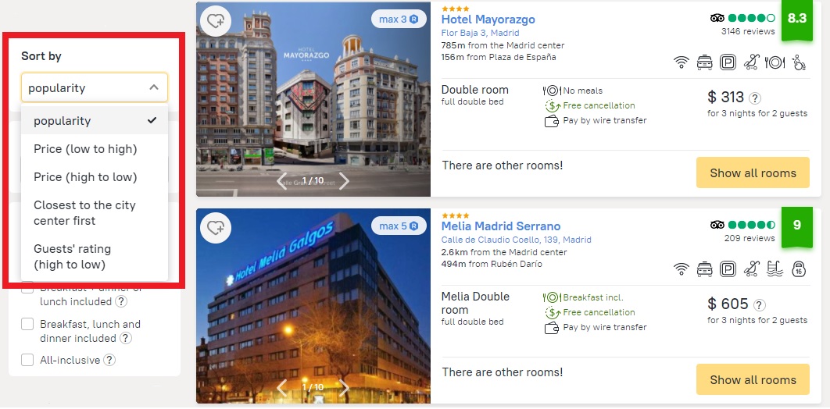Show all rooms for Hotel Mayorazgo
830x409 pixels.
(x=753, y=172)
